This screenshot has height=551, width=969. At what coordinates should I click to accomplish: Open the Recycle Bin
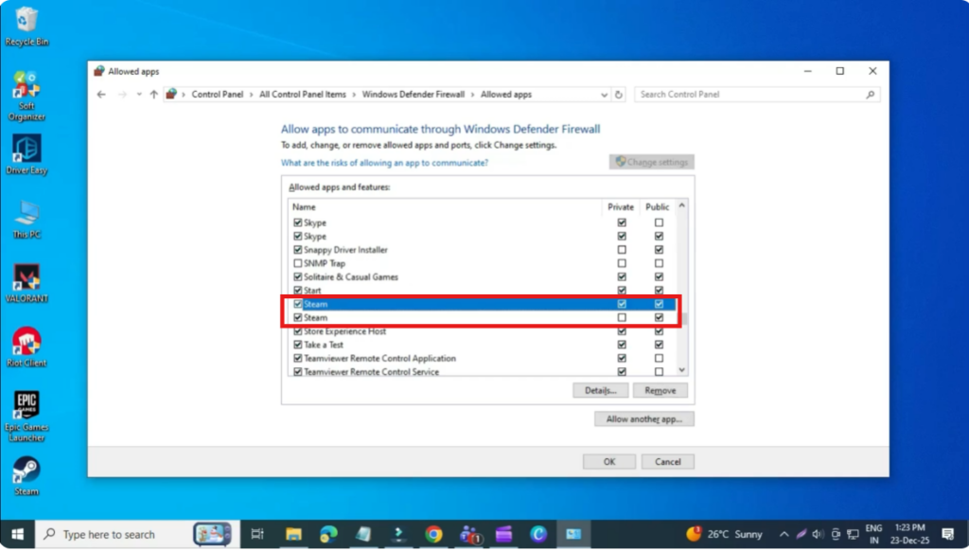pyautogui.click(x=26, y=21)
